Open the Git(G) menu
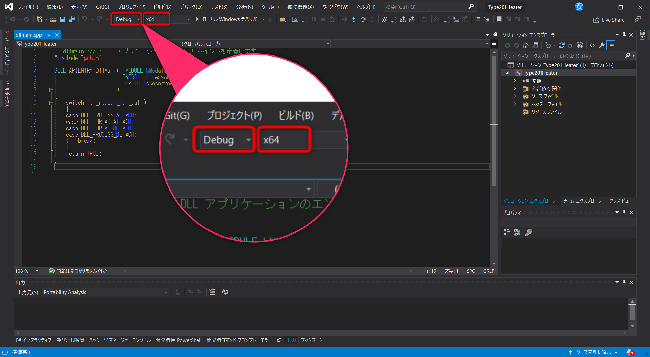650x357 pixels. click(x=102, y=7)
